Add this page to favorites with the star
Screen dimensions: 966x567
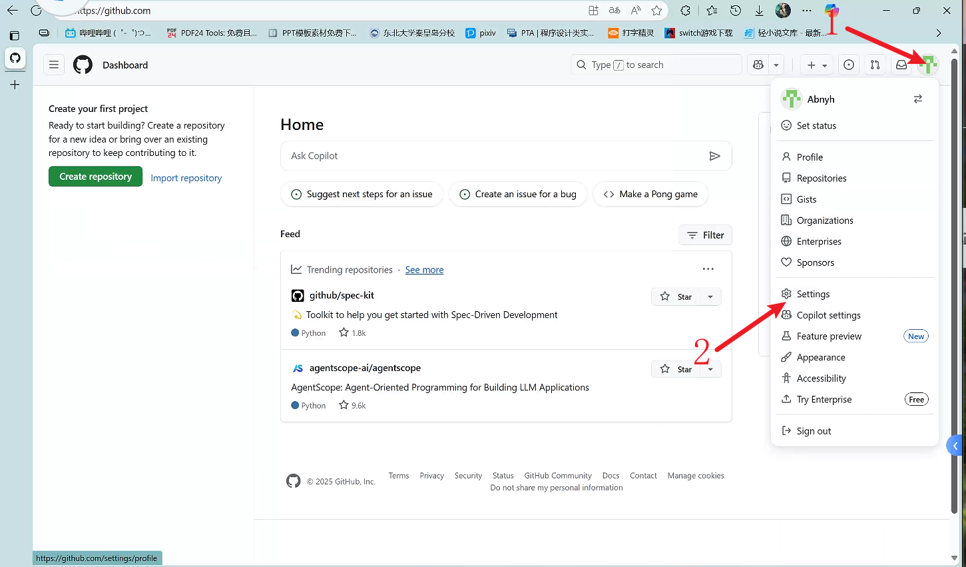tap(657, 11)
